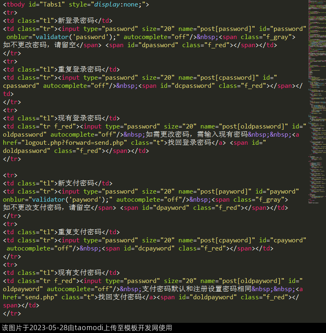This screenshot has width=326, height=333.
Task: Click the minimap on the right edge
Action: [317, 102]
